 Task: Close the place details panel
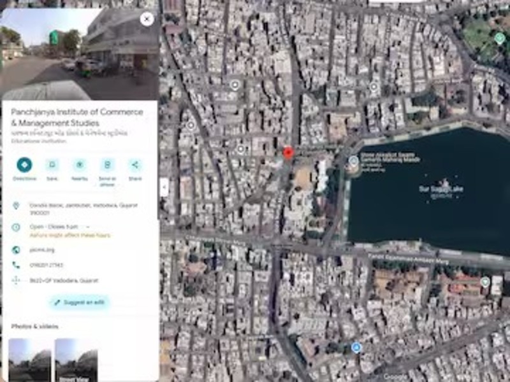[147, 20]
